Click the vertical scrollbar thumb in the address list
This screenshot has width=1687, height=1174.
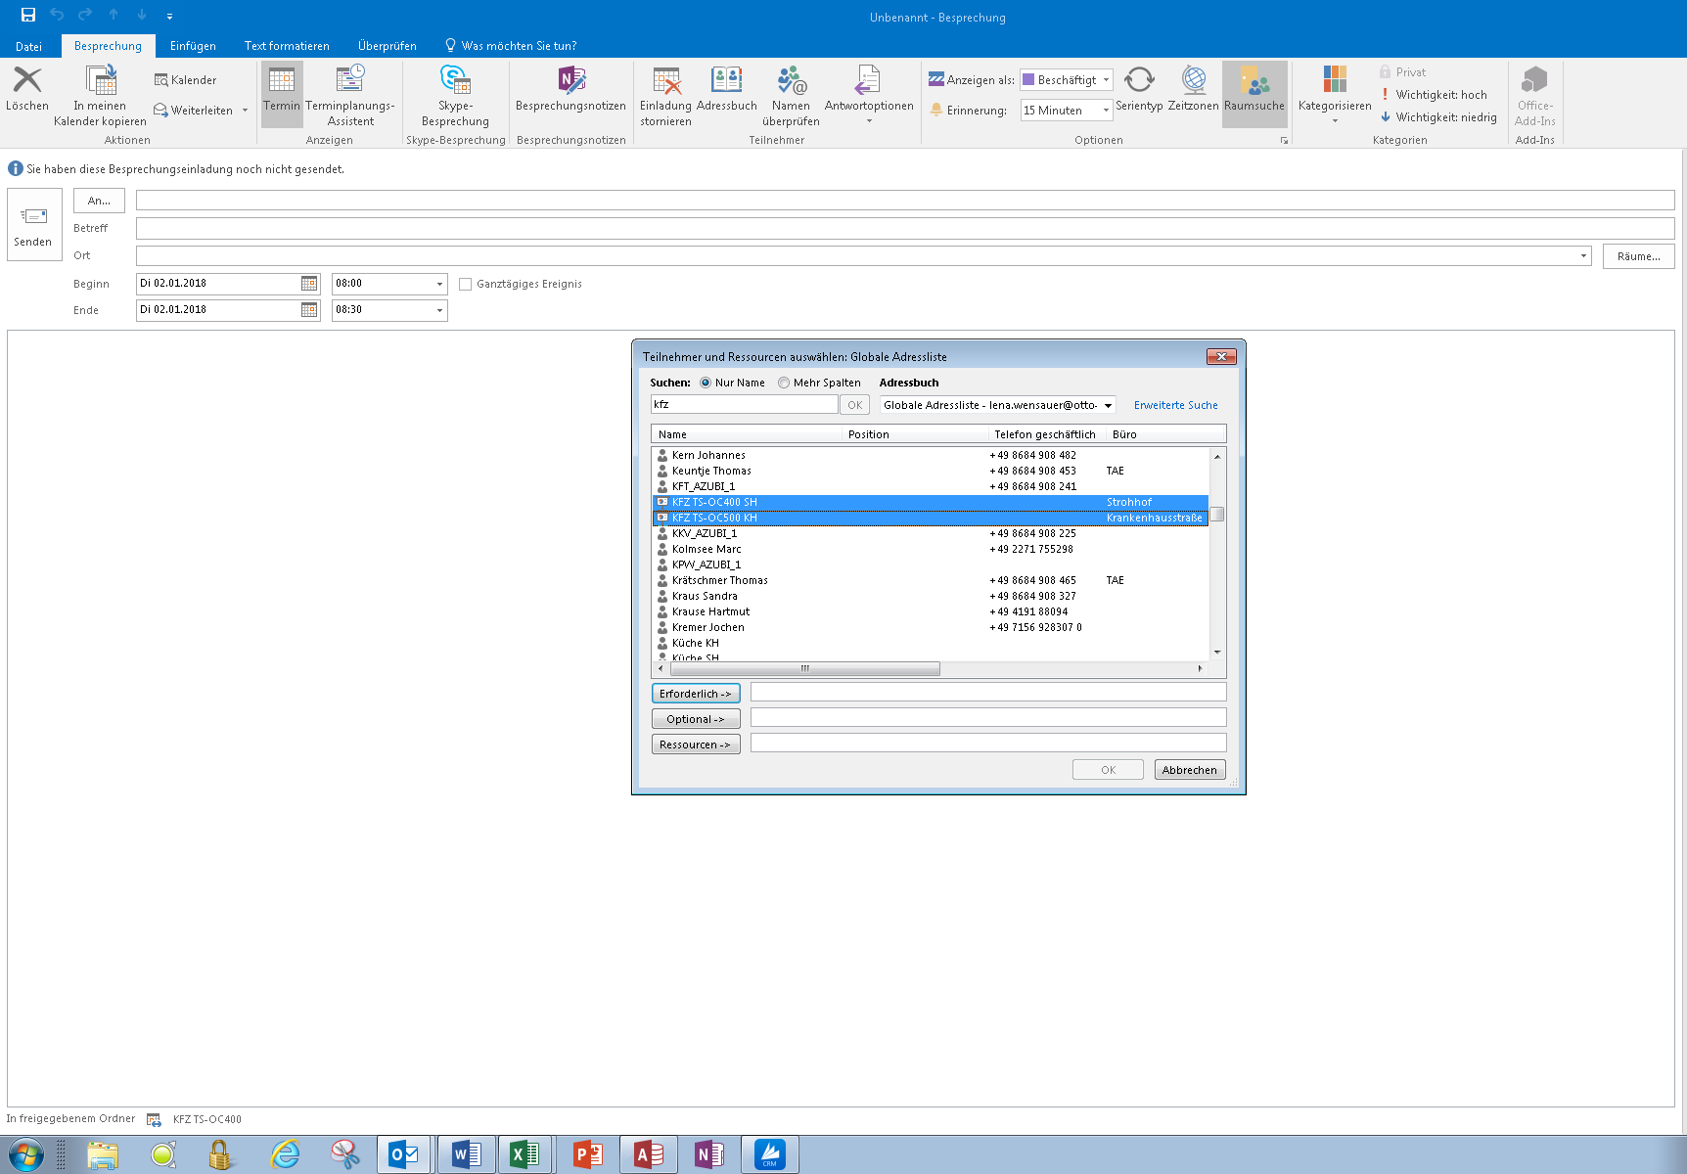[x=1217, y=515]
